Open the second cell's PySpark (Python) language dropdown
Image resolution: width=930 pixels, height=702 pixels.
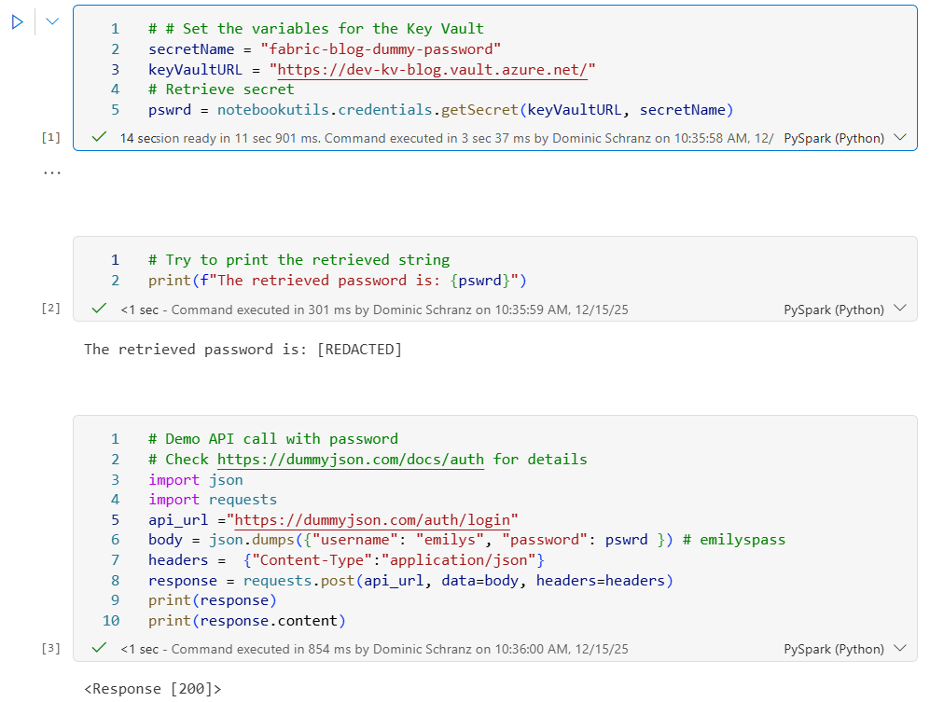point(899,310)
